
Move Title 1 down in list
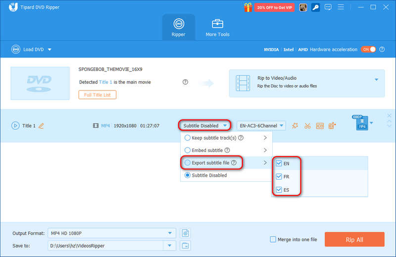[389, 126]
